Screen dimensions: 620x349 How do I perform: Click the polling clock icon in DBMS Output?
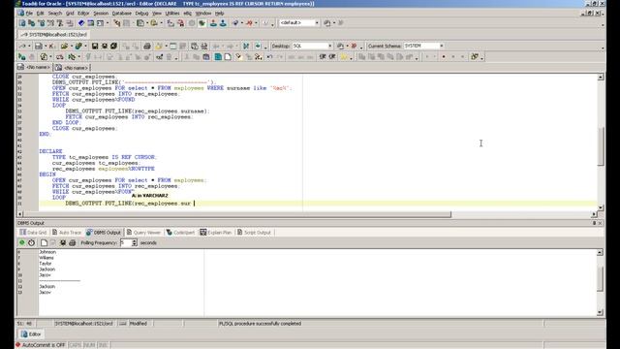(x=32, y=242)
